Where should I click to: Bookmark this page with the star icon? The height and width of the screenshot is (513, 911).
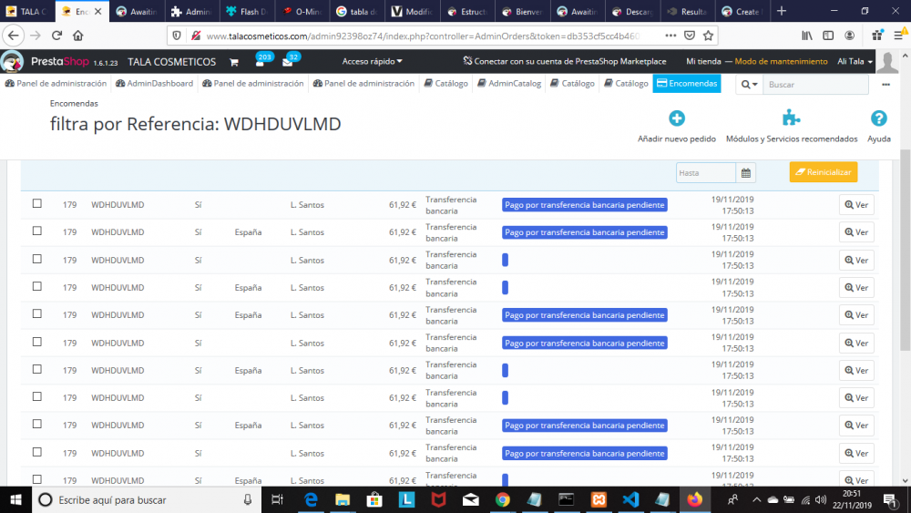(x=708, y=36)
